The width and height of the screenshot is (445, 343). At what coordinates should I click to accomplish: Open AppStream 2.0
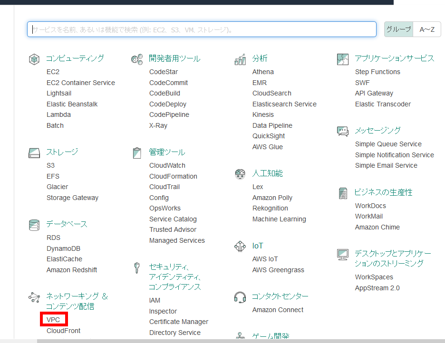(377, 288)
